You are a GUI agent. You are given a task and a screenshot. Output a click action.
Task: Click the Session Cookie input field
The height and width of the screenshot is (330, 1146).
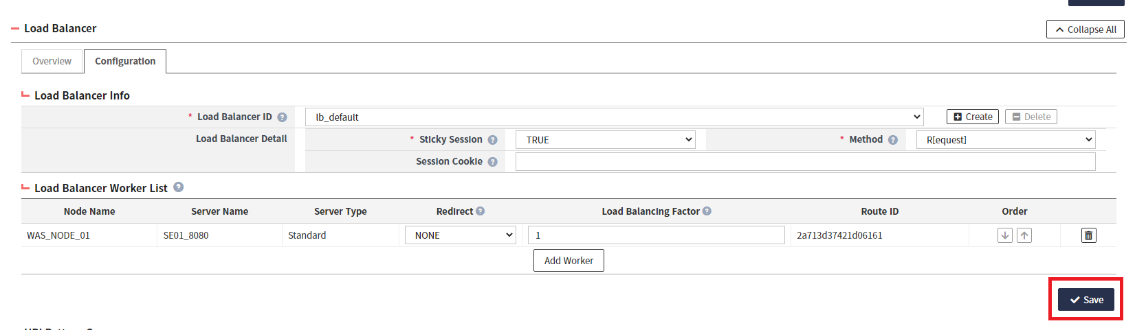[x=804, y=162]
